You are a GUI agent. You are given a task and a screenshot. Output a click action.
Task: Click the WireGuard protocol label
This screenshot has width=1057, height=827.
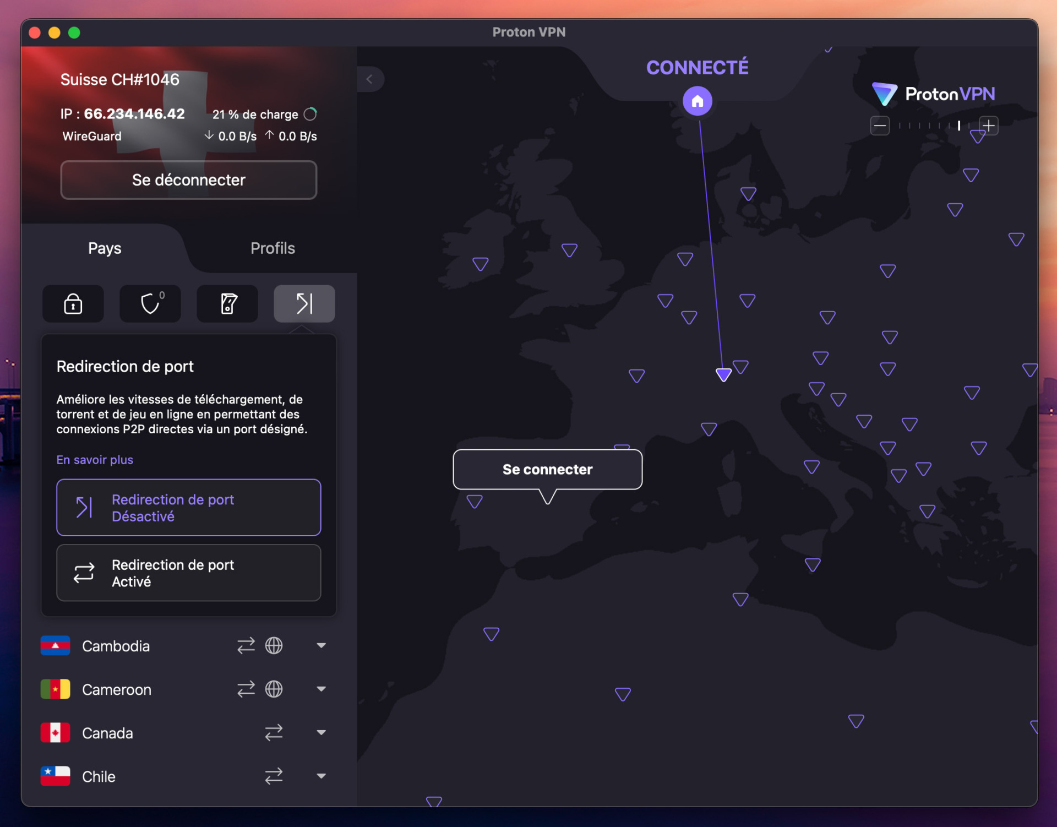pos(92,136)
